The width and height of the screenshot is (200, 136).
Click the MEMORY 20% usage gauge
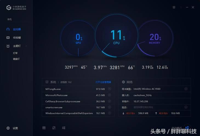(155, 38)
